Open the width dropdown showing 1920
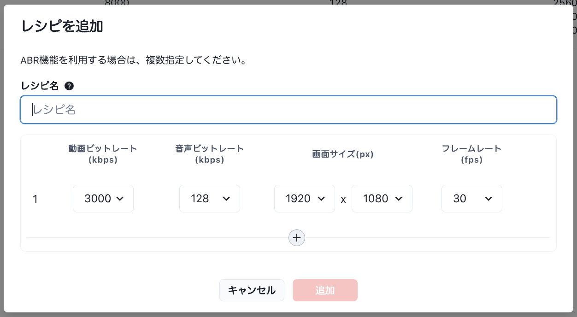Image resolution: width=577 pixels, height=317 pixels. click(305, 199)
